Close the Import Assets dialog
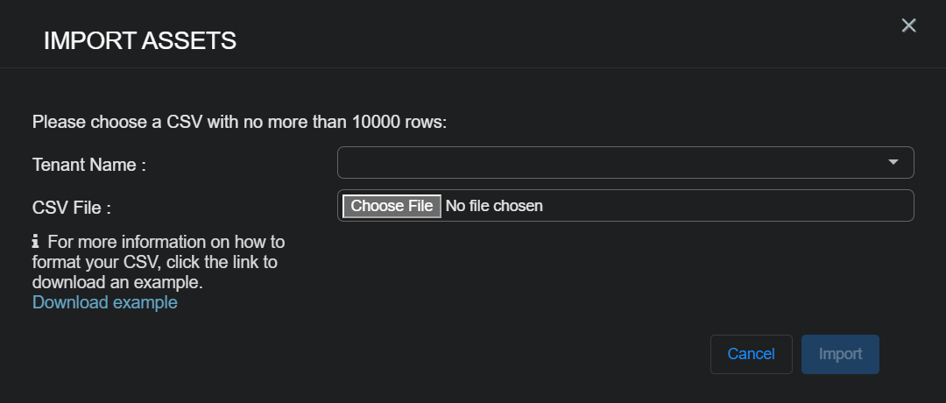946x403 pixels. [908, 25]
